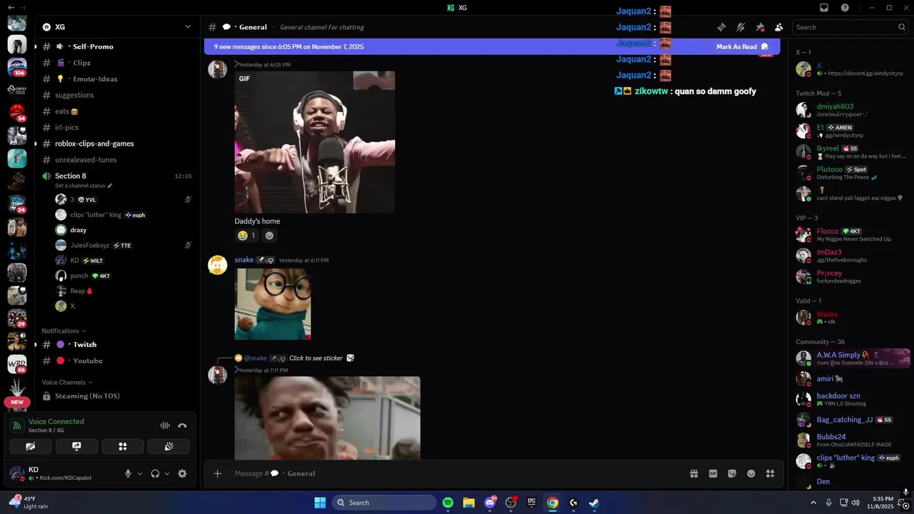The height and width of the screenshot is (514, 914).
Task: Toggle camera on in voice panel
Action: coord(31,446)
